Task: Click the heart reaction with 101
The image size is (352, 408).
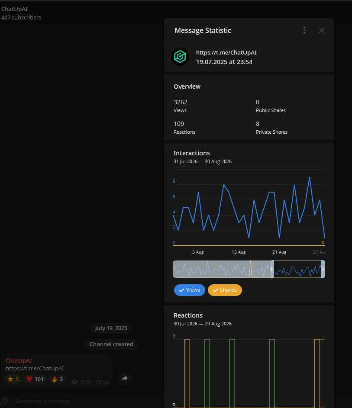Action: point(35,379)
